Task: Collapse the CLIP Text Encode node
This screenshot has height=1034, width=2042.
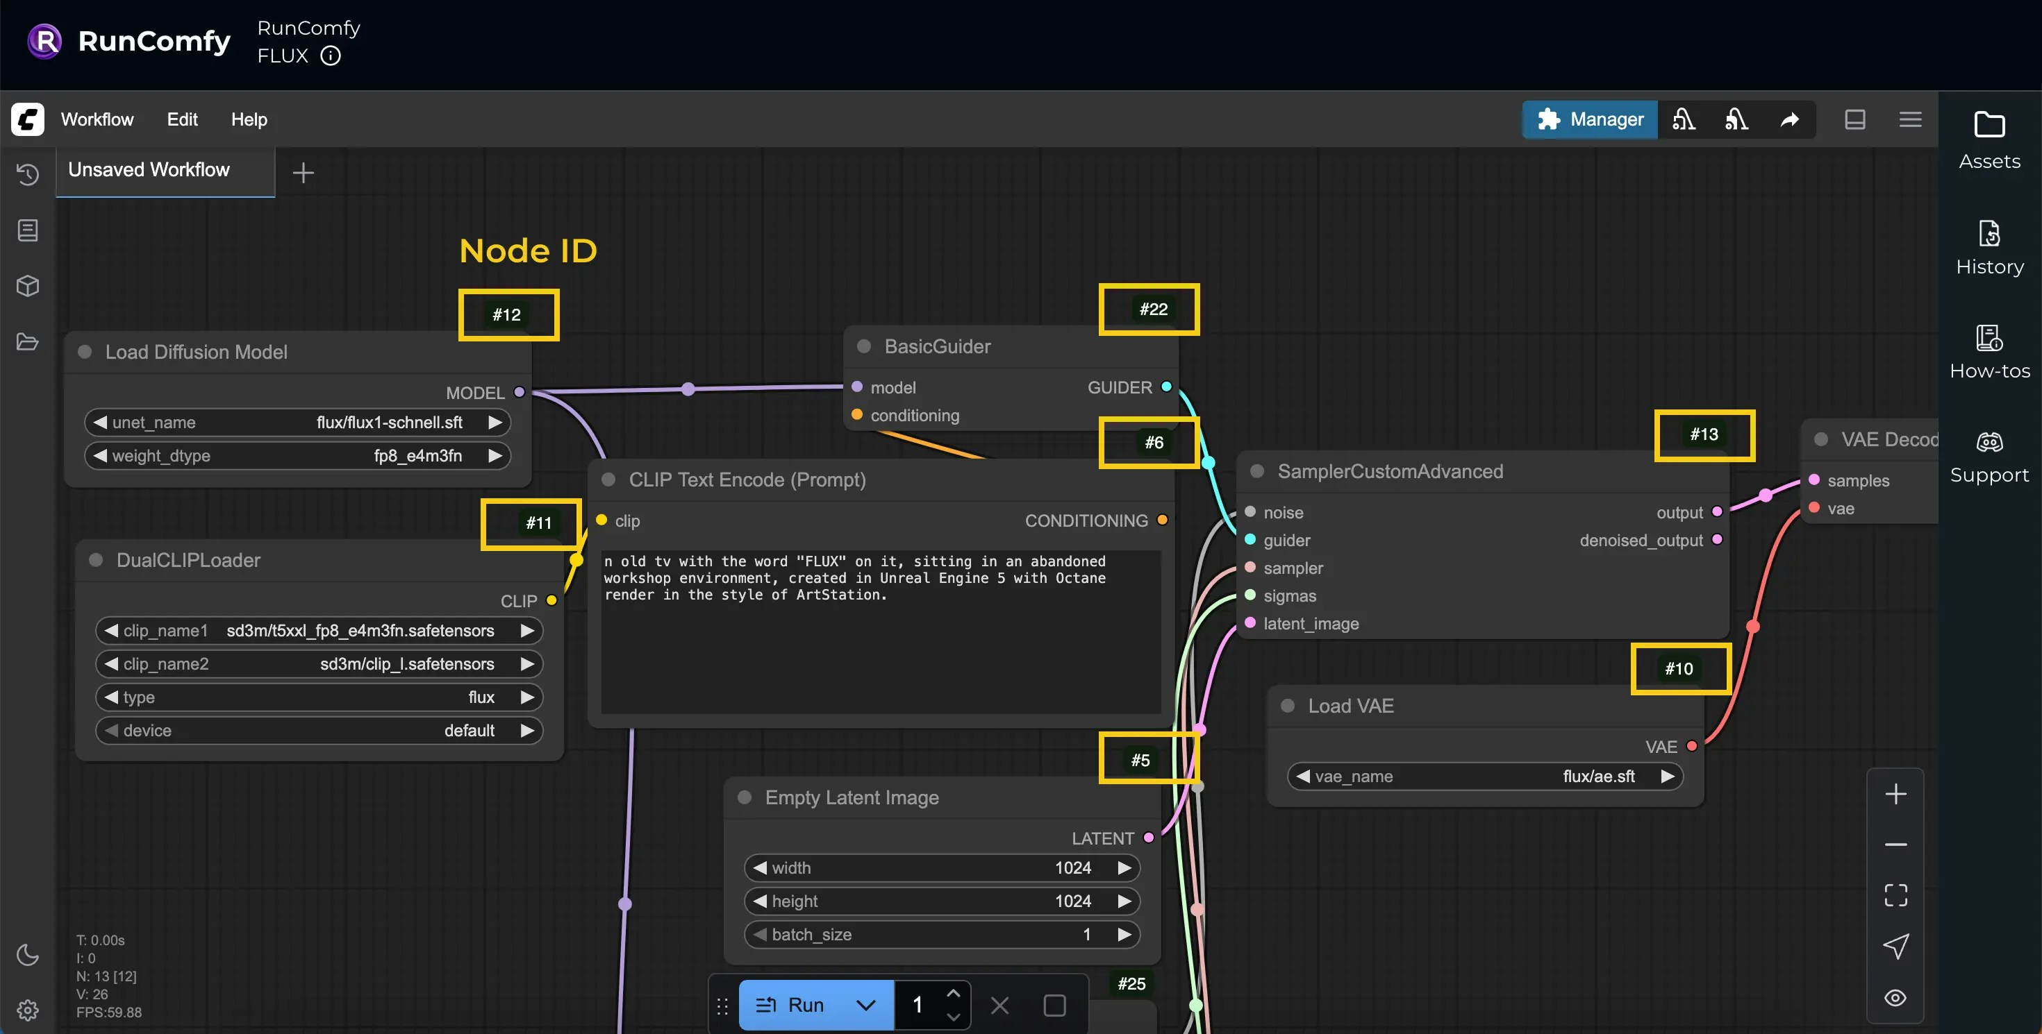Action: [x=609, y=480]
